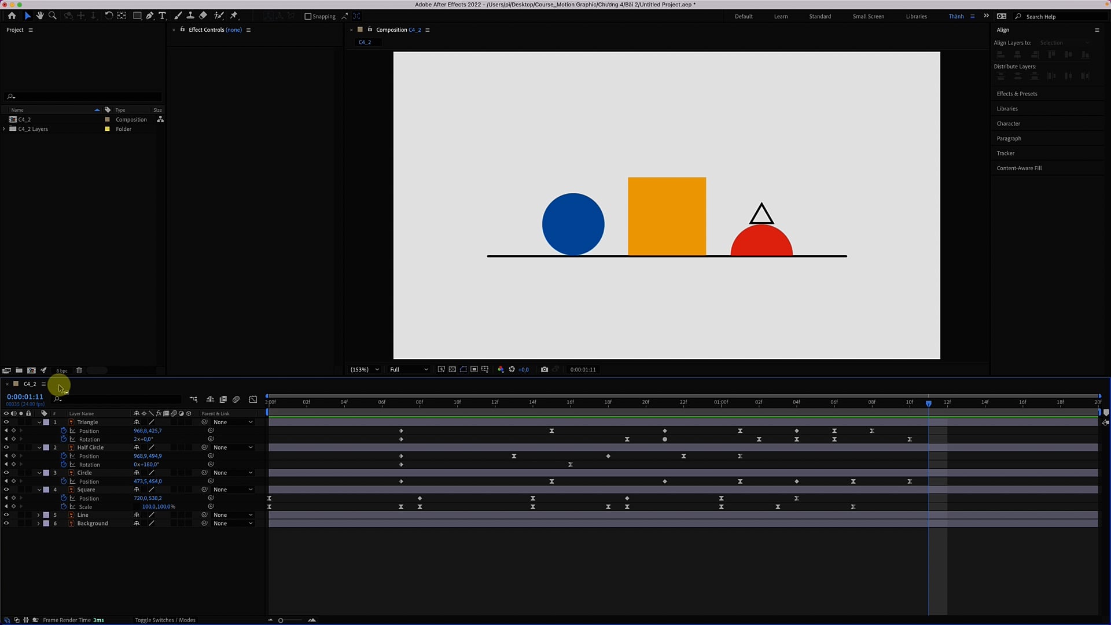Image resolution: width=1111 pixels, height=625 pixels.
Task: Hide the Square layer
Action: (x=6, y=490)
